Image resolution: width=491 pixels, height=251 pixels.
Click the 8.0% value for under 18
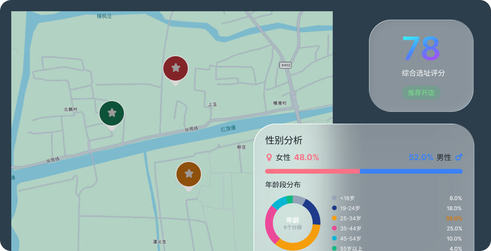(x=456, y=198)
